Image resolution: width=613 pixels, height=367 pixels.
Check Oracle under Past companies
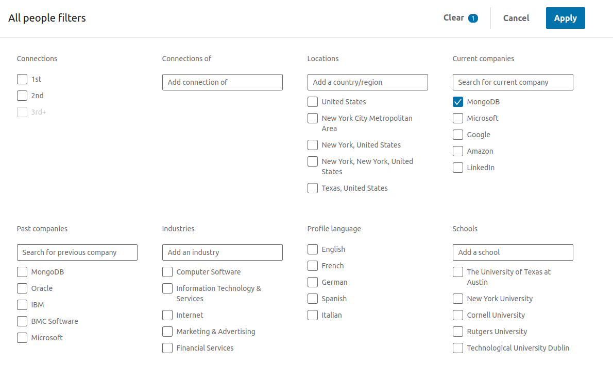coord(22,288)
